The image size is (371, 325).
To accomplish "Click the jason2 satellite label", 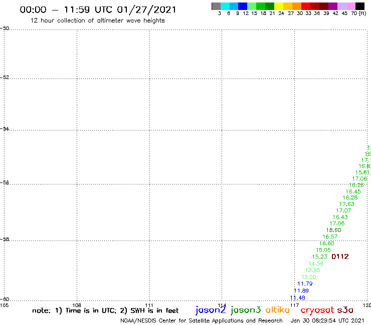I will [211, 310].
